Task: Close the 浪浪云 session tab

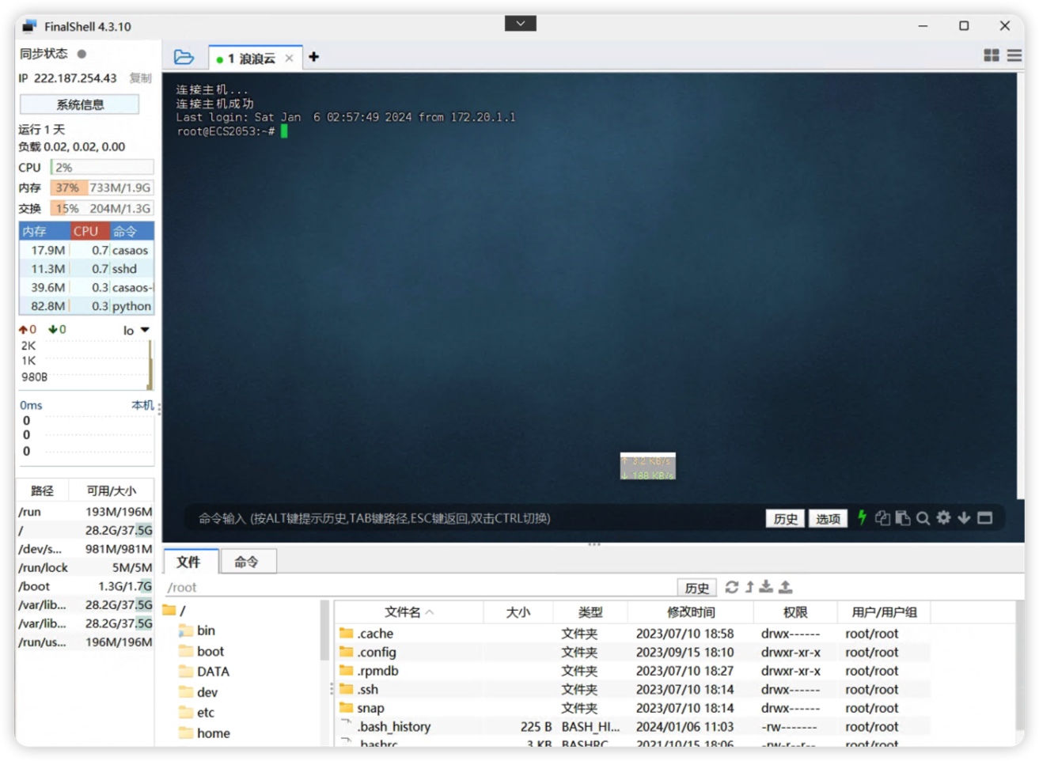Action: click(x=289, y=59)
